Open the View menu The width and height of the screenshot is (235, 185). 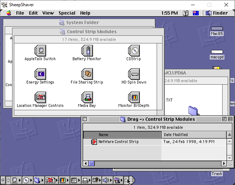coord(48,13)
